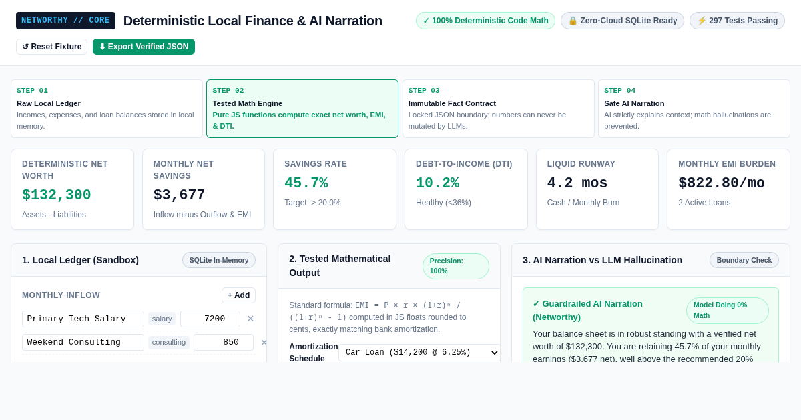The width and height of the screenshot is (801, 420).
Task: Click the 297 Tests Passing badge
Action: 737,21
